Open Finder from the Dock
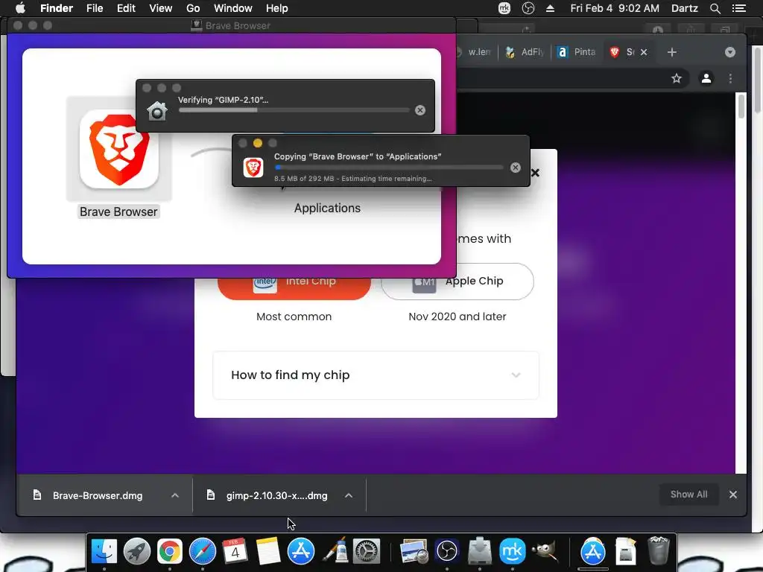The width and height of the screenshot is (763, 572). [x=104, y=552]
